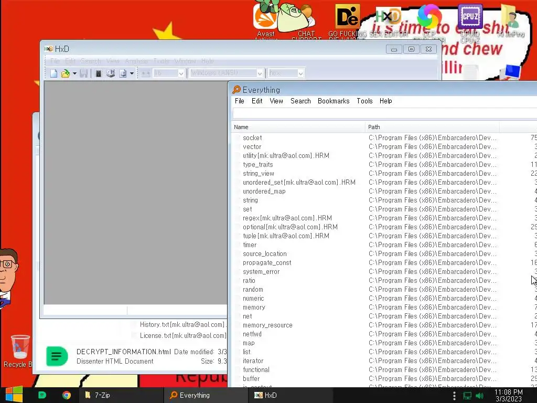The height and width of the screenshot is (403, 537).
Task: Select 'regex[mk.ultra@aol.com].HRM' row
Action: [x=287, y=218]
